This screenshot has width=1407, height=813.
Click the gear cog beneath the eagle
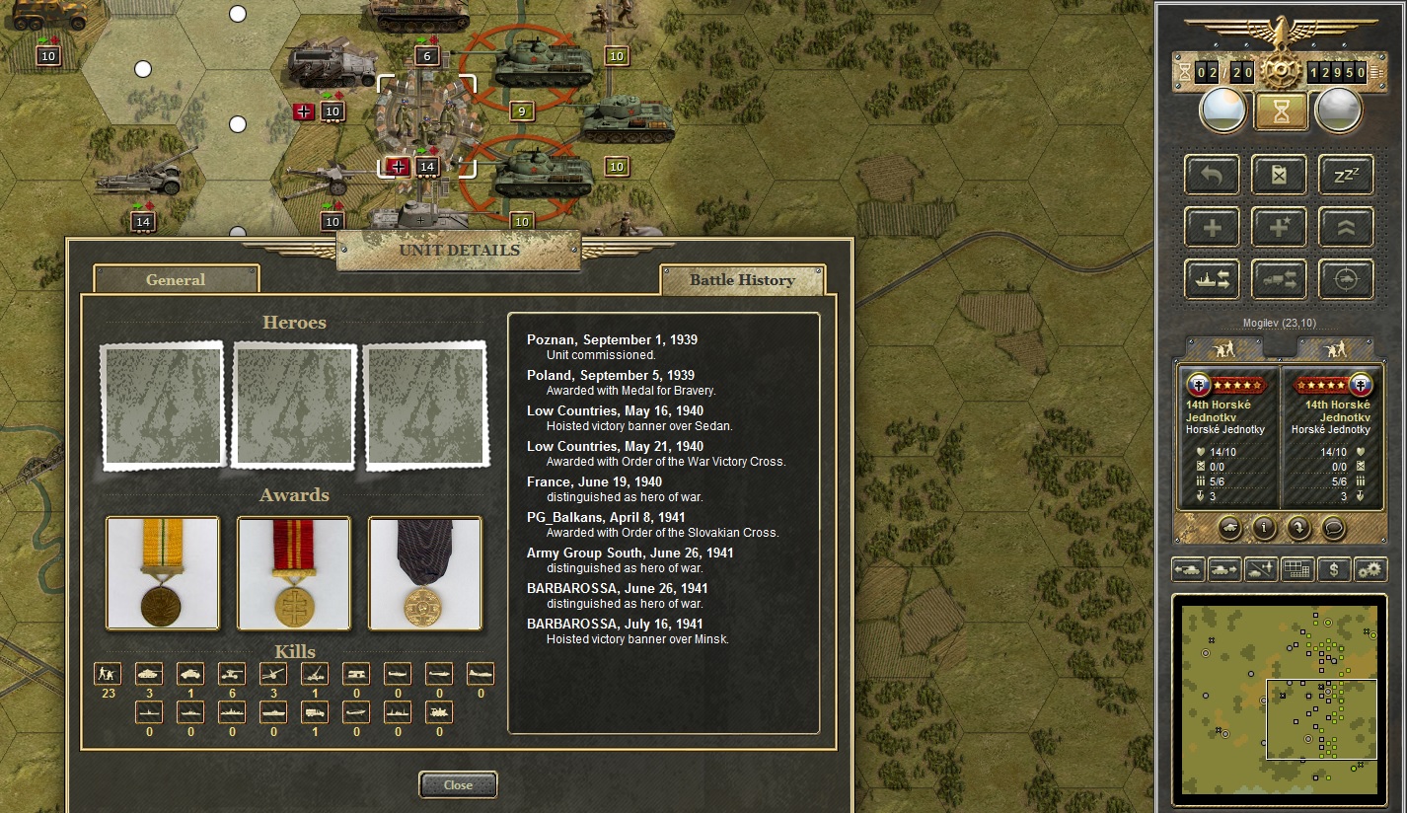point(1281,69)
